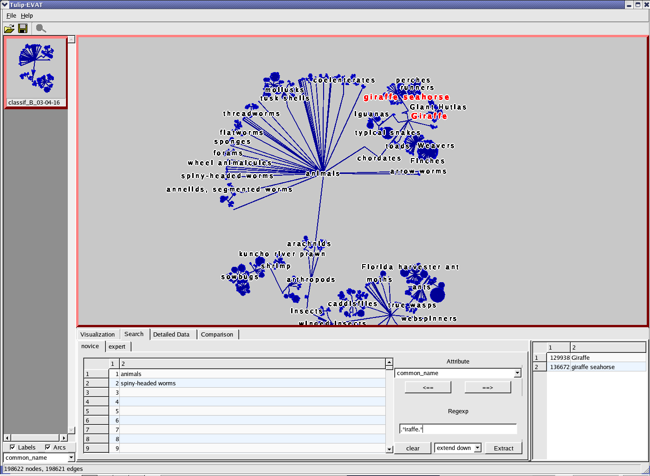This screenshot has width=650, height=476.
Task: Click the clear button
Action: pos(412,448)
